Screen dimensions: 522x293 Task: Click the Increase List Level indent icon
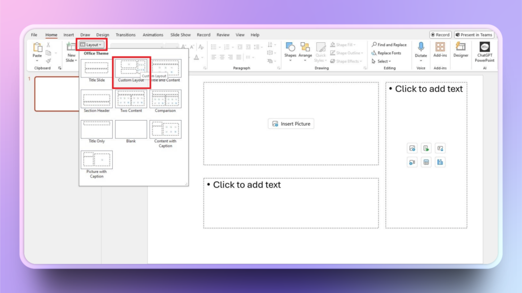pos(248,47)
